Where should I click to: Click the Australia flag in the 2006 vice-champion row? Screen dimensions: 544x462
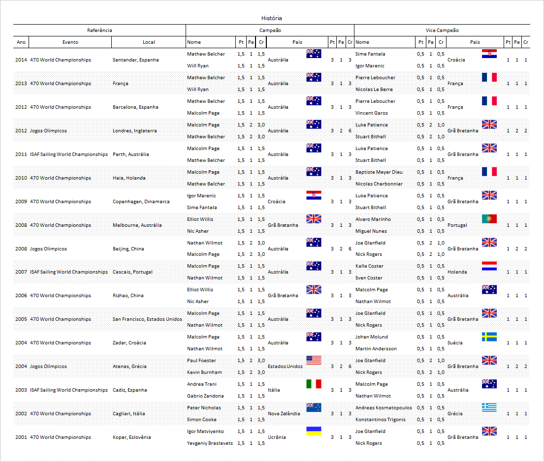(489, 289)
